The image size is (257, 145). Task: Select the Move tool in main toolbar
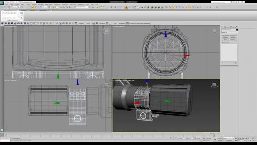pyautogui.click(x=33, y=7)
